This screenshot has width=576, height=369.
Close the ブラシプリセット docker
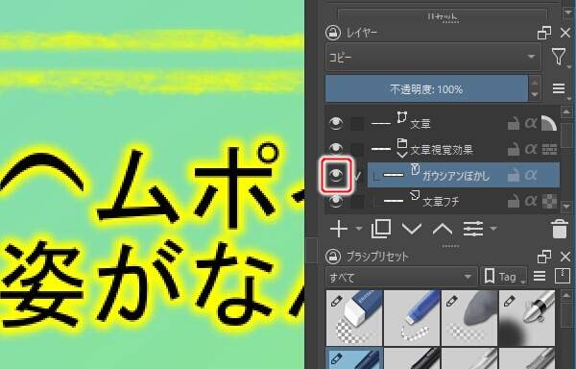565,257
